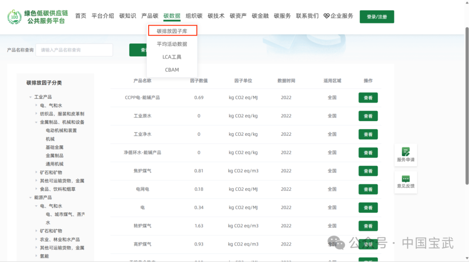
Task: Click the 碳排放因子分类 panel heading
Action: click(44, 83)
